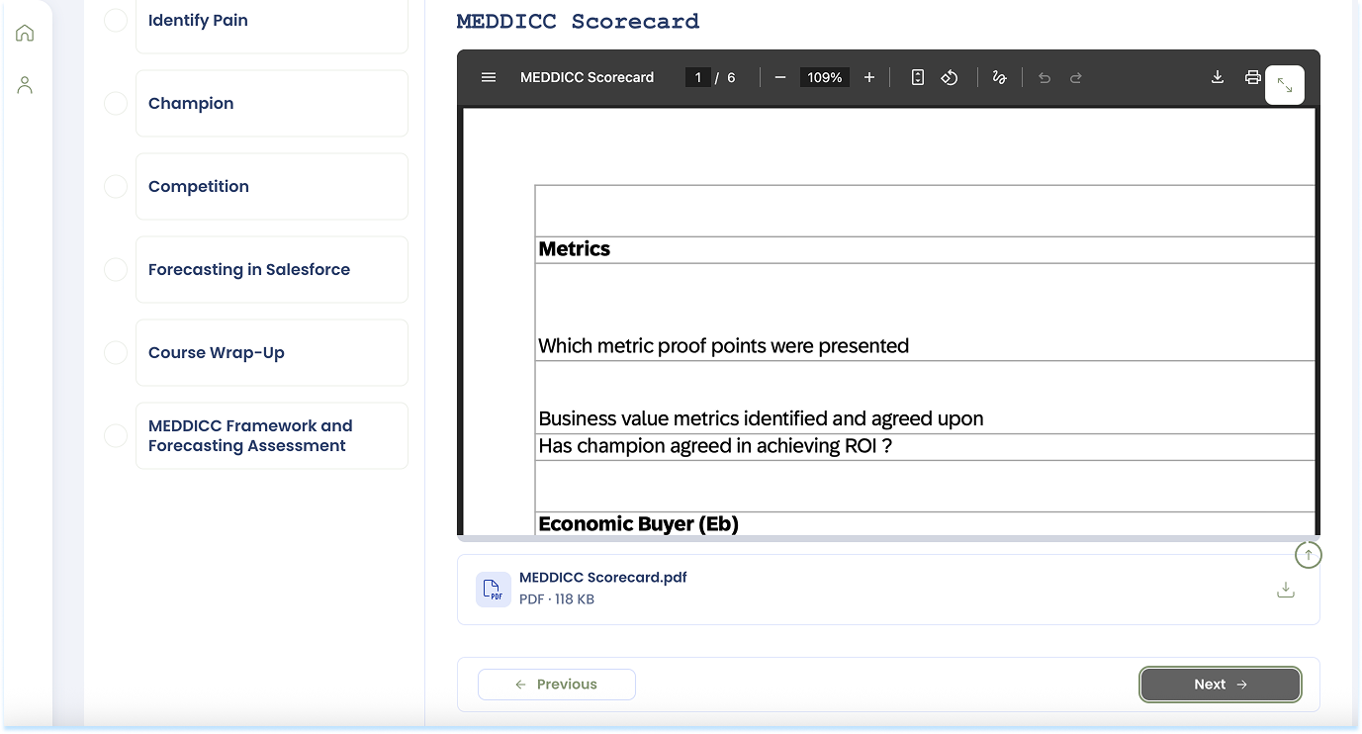This screenshot has height=734, width=1362.
Task: Open MEDDICC Framework and Forecasting Assessment
Action: [249, 435]
